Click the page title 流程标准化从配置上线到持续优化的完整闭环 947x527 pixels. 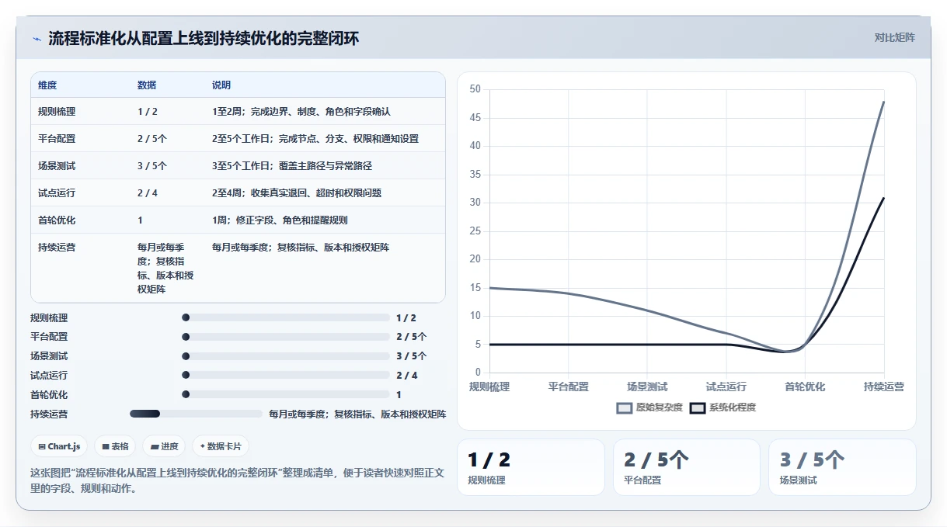click(204, 38)
